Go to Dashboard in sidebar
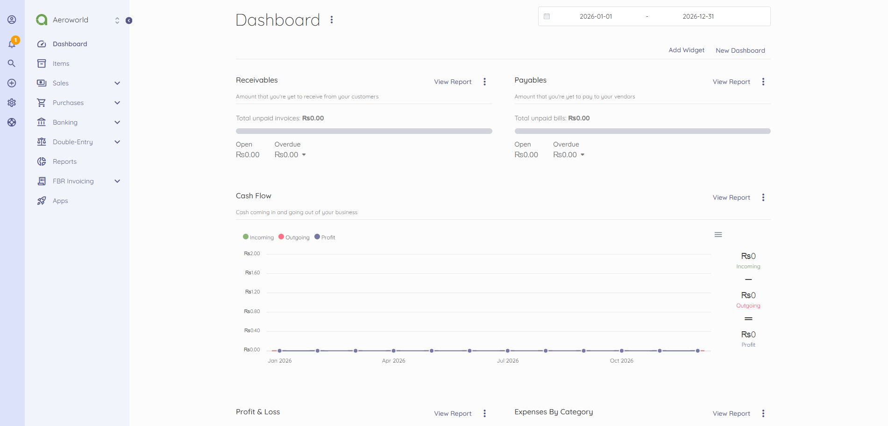 [70, 44]
